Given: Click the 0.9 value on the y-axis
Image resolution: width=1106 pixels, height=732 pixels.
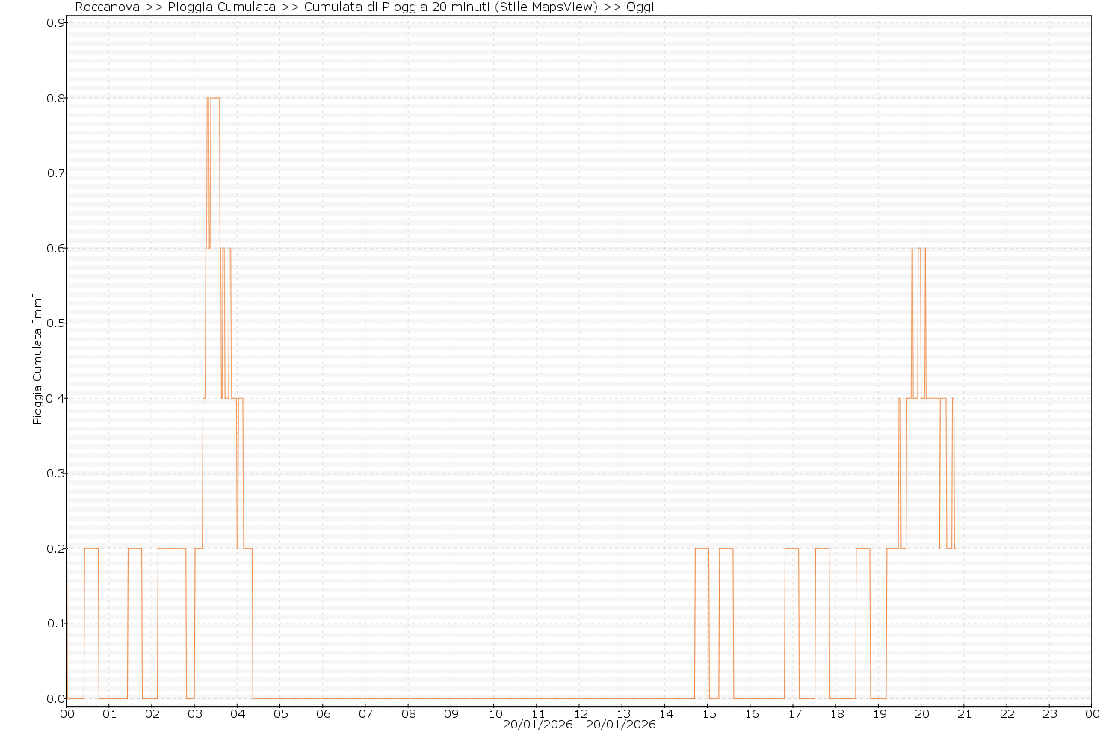Looking at the screenshot, I should coord(56,23).
